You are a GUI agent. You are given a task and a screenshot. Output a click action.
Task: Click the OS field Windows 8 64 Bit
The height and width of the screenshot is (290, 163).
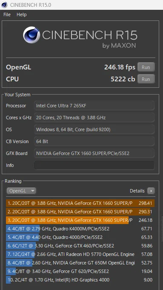pyautogui.click(x=94, y=129)
